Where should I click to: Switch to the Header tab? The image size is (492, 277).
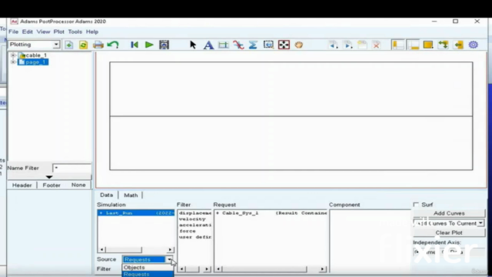tap(22, 185)
